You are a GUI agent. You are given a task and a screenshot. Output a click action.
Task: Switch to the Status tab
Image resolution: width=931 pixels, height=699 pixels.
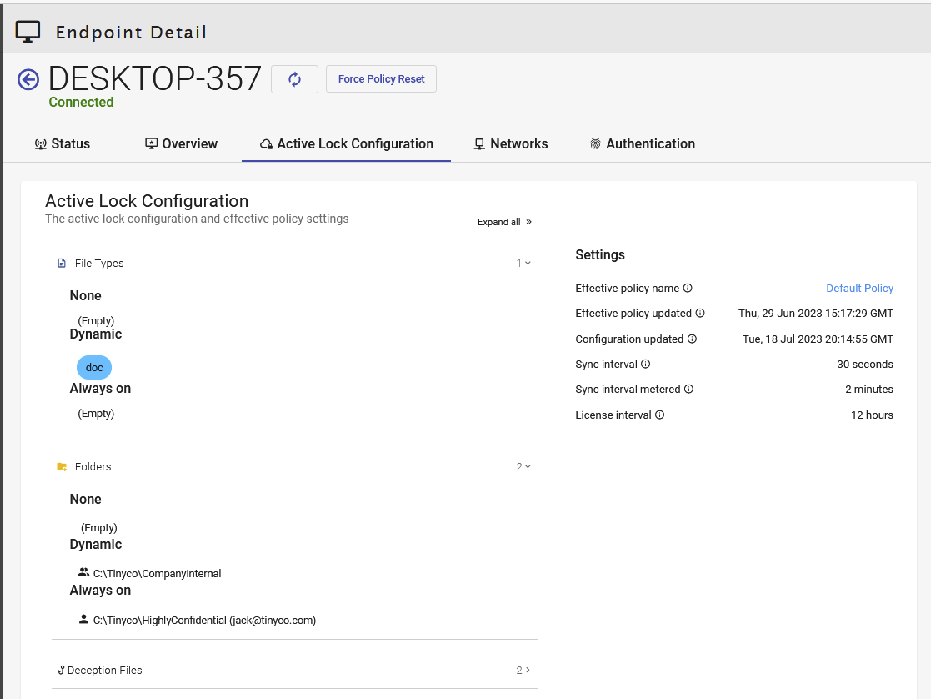(x=63, y=144)
